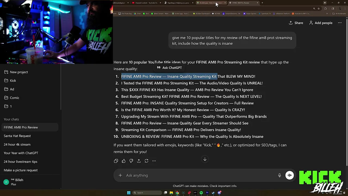The image size is (348, 196).
Task: Open Your Year with ChatGPT chat
Action: point(30,153)
